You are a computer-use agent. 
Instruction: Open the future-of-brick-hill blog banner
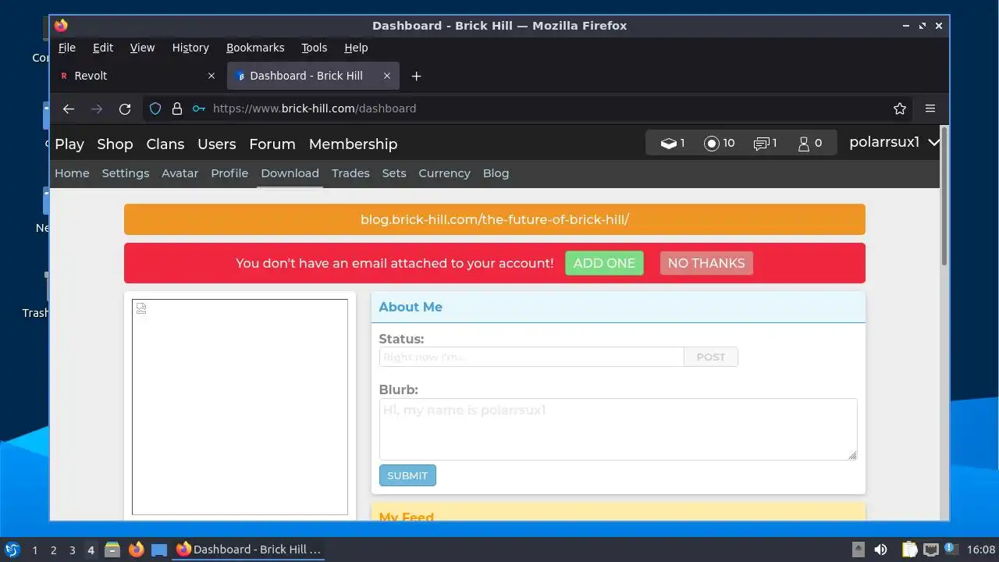495,219
